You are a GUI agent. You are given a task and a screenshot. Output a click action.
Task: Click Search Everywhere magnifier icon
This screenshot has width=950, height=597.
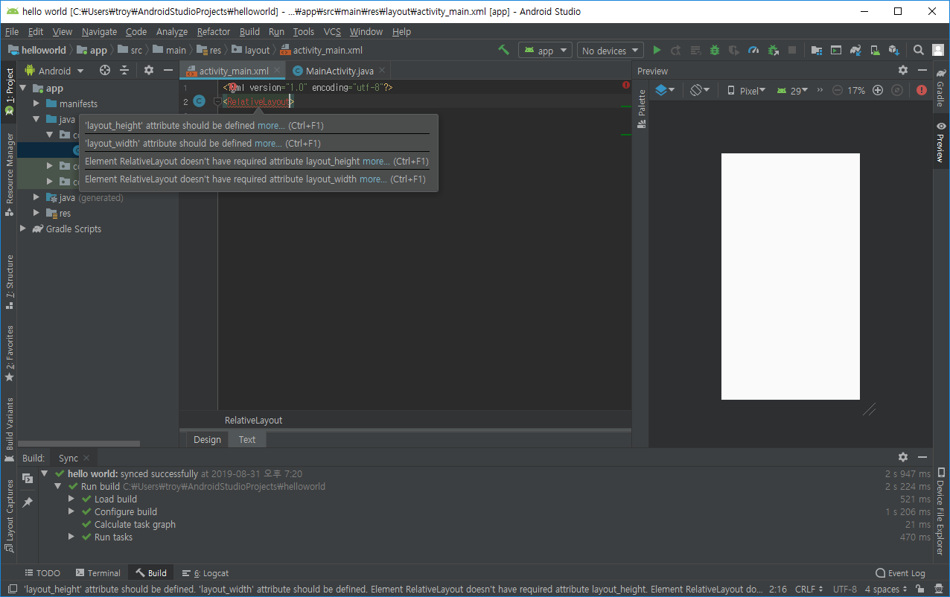(x=919, y=50)
